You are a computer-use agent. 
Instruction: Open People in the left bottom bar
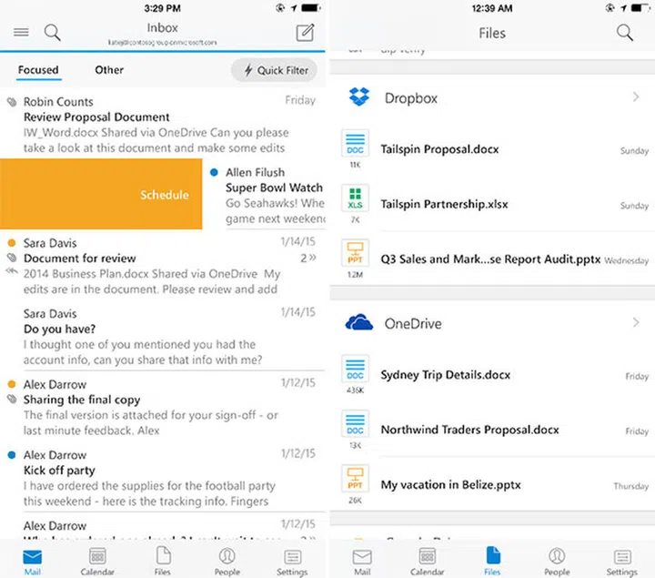pyautogui.click(x=227, y=561)
